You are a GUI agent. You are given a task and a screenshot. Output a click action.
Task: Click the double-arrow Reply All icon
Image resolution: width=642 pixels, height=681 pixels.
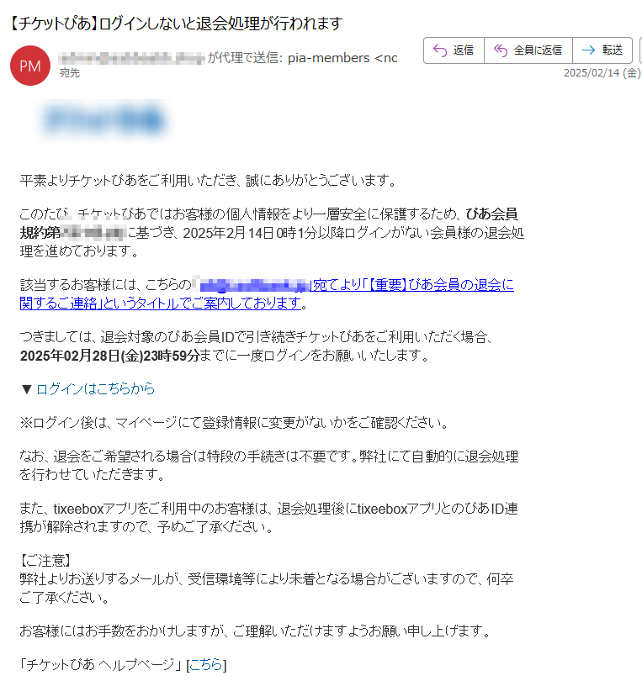pyautogui.click(x=501, y=50)
